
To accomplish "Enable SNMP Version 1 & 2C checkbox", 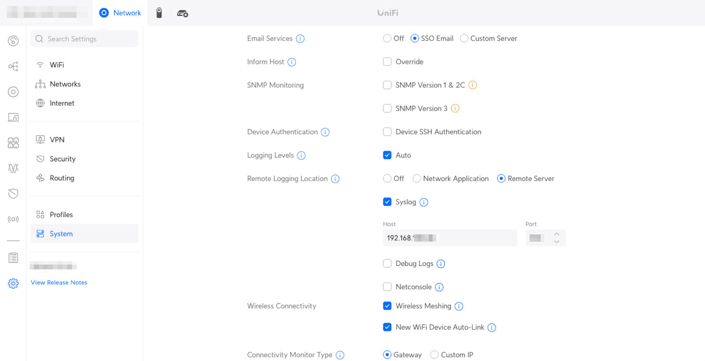I will (x=387, y=85).
